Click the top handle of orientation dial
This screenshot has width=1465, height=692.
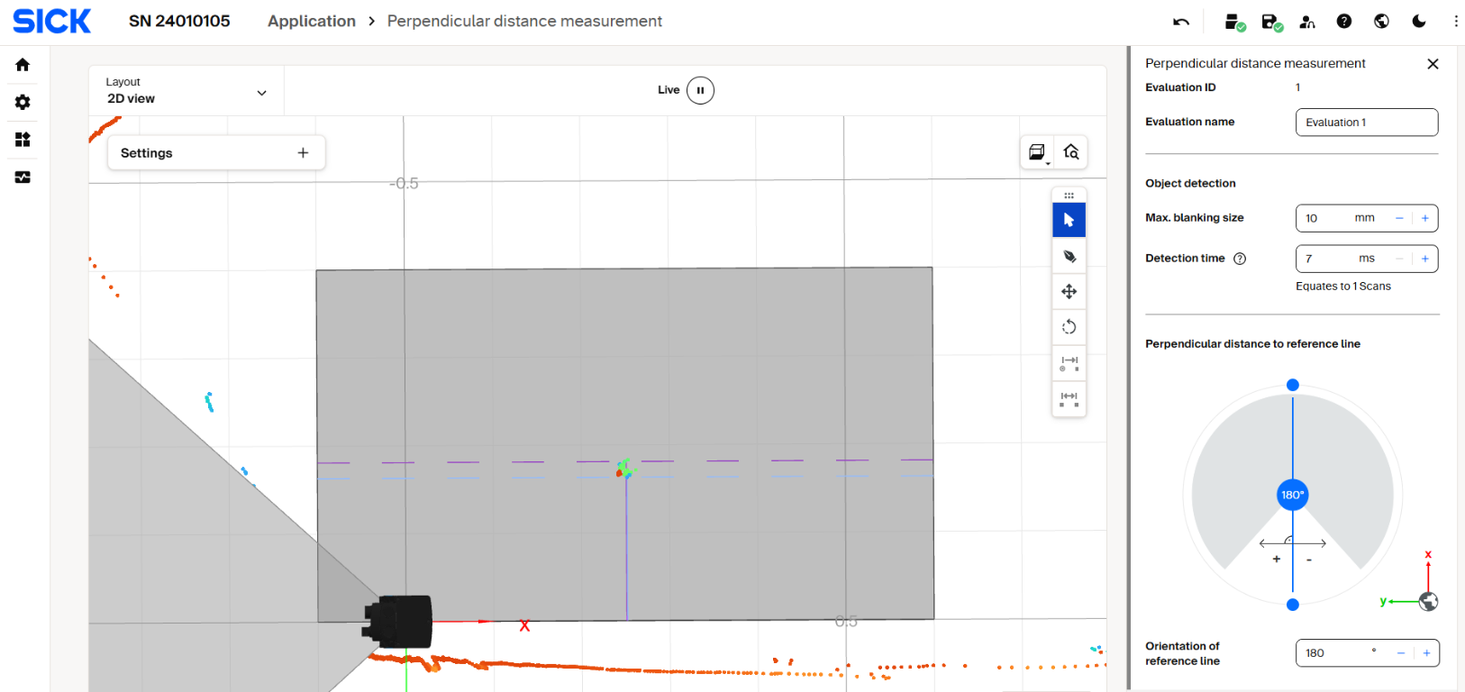point(1293,385)
